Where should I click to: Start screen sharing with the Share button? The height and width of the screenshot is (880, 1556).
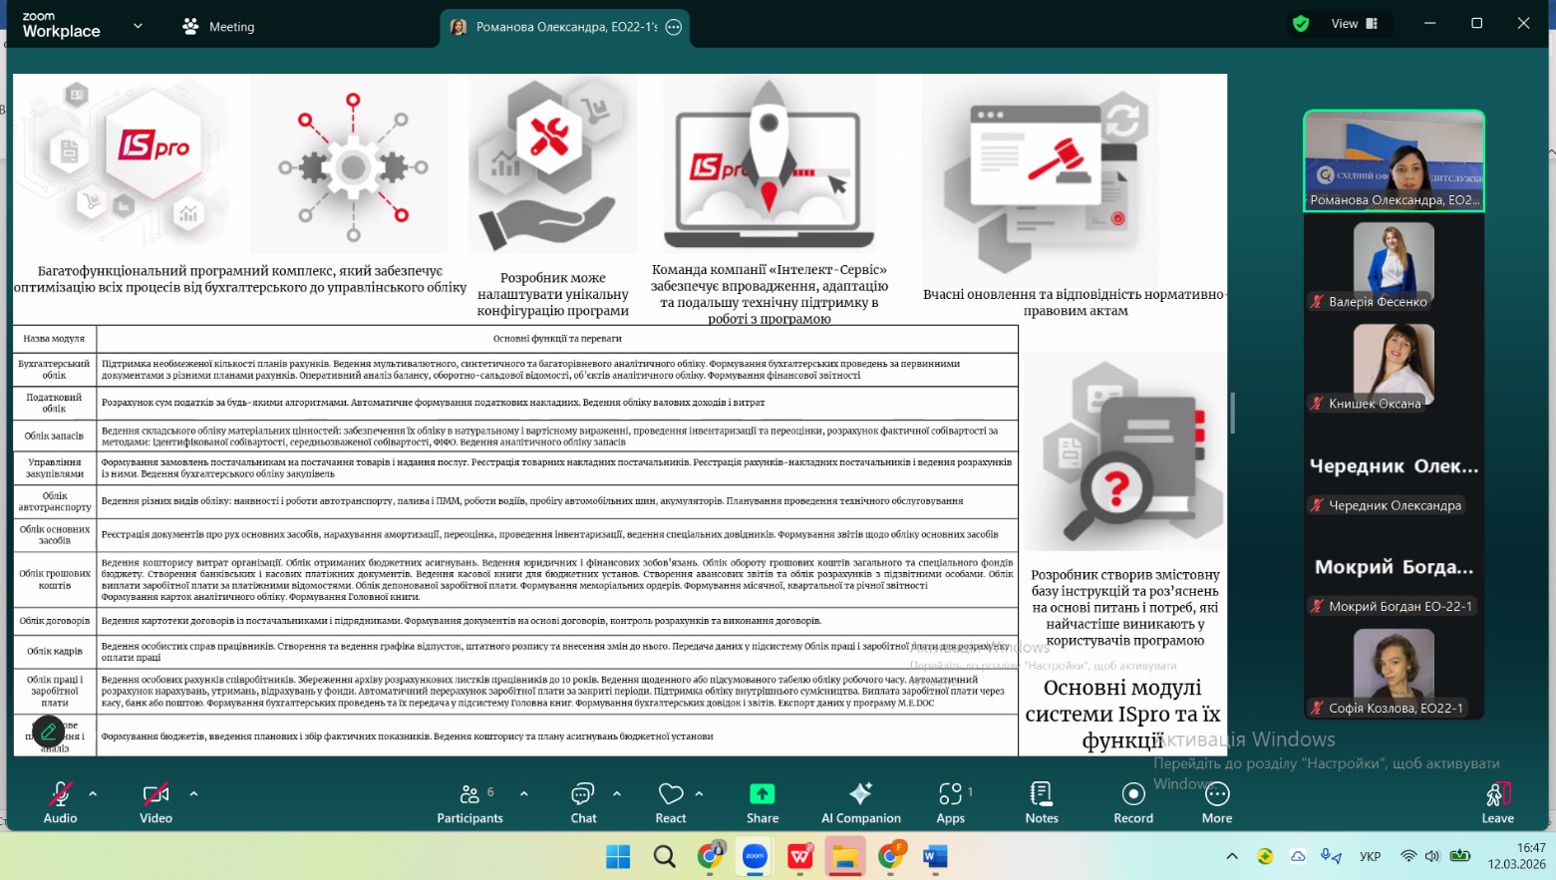tap(763, 802)
